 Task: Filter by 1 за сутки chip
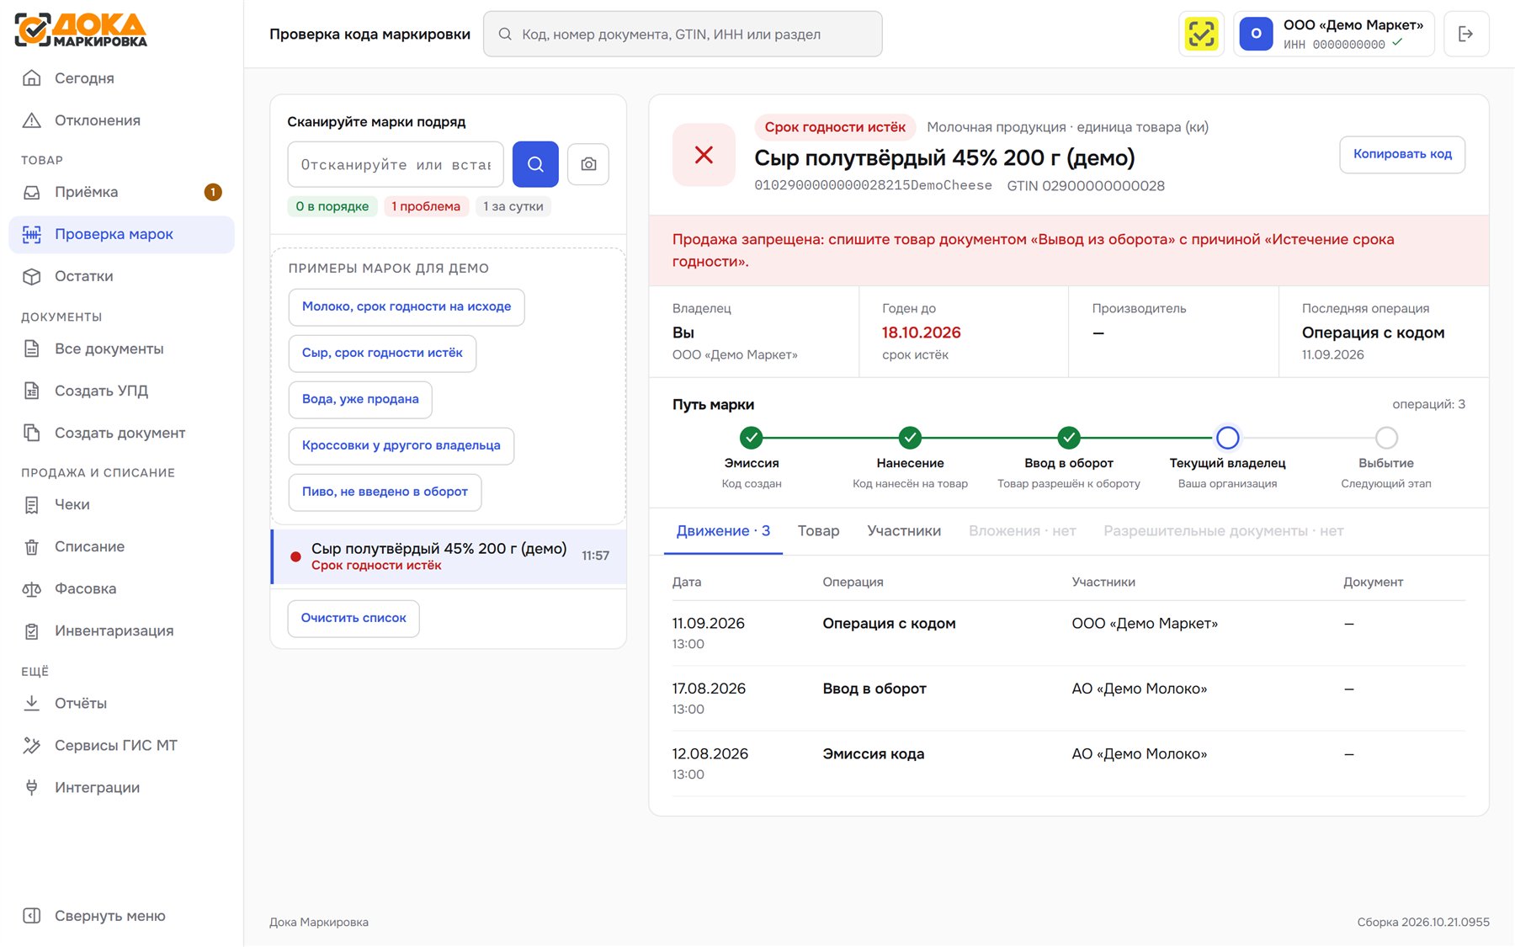pos(513,206)
